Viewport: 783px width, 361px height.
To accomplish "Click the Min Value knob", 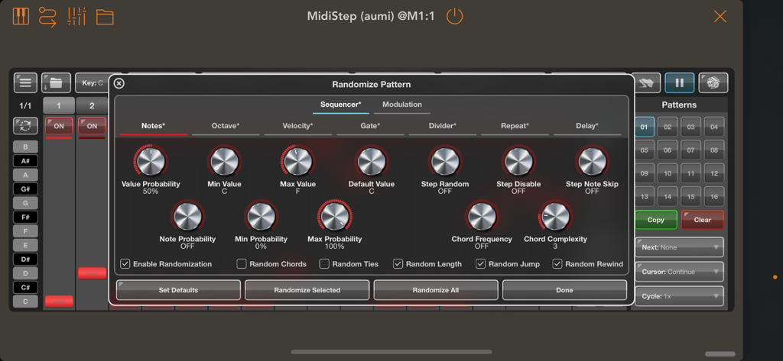I will [224, 162].
